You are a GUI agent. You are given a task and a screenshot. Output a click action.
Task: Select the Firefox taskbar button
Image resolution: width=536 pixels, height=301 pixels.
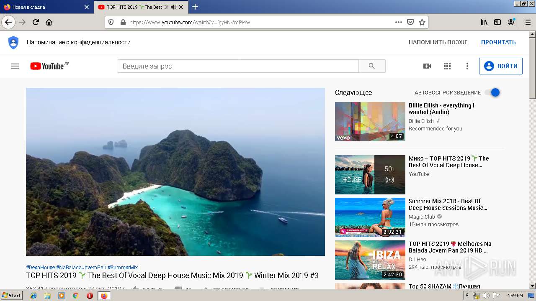pos(104,296)
